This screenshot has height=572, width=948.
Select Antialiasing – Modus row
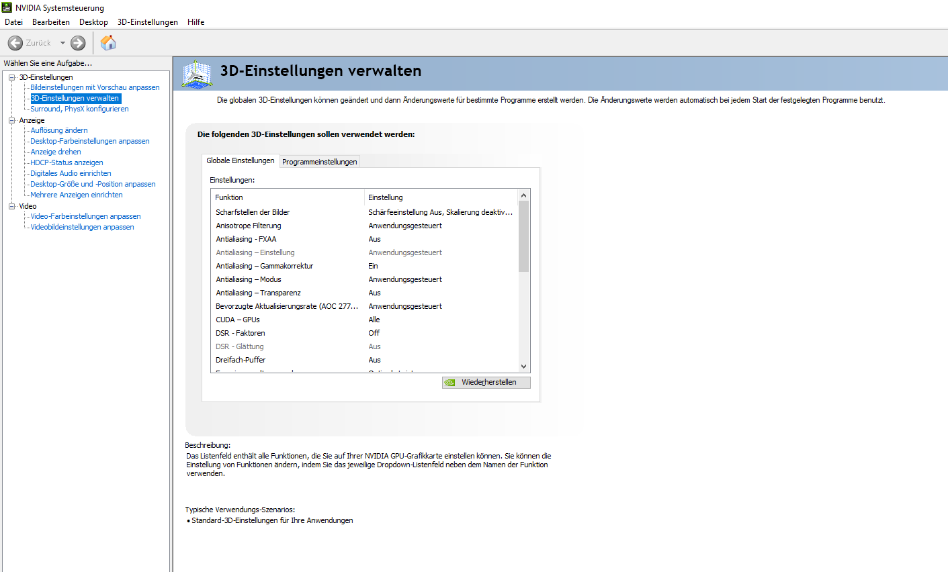click(x=365, y=279)
